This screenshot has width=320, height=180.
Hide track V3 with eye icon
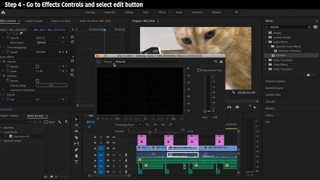click(x=114, y=137)
